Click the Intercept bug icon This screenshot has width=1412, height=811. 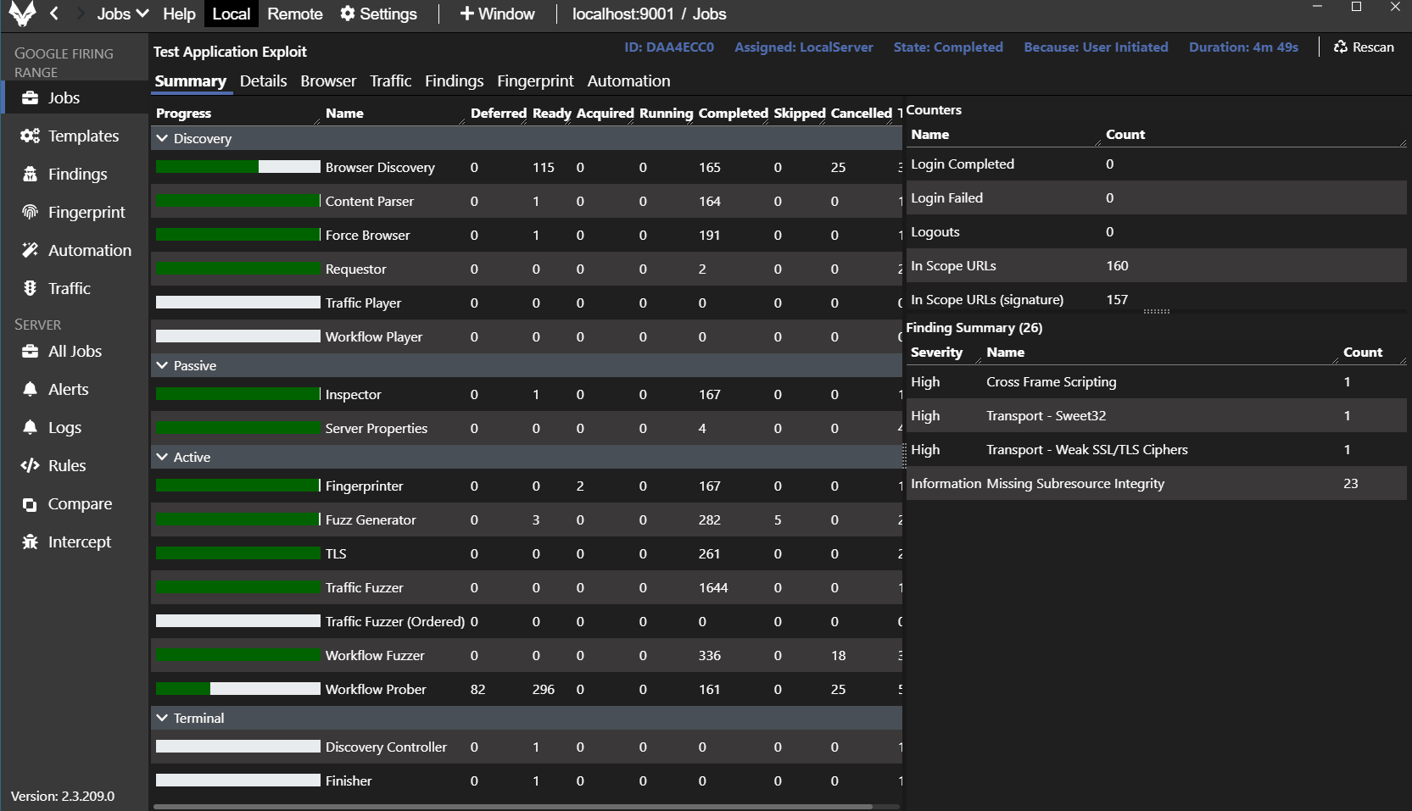pyautogui.click(x=31, y=542)
